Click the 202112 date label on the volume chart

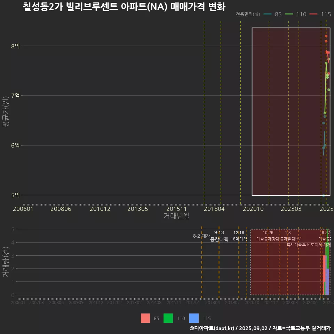pos(271,302)
